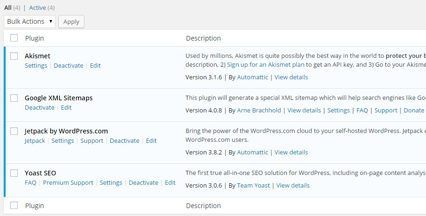426x216 pixels.
Task: Edit the Jetpack plugin
Action: 151,140
